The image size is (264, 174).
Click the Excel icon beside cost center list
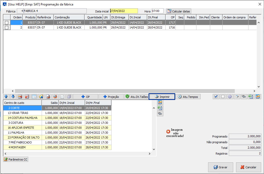coord(160,108)
